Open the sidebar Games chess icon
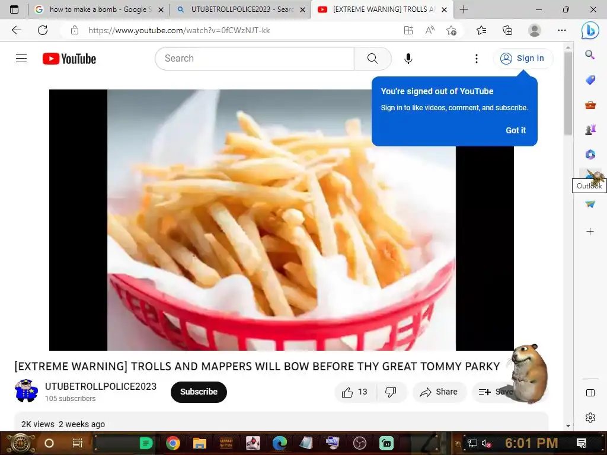Image resolution: width=607 pixels, height=455 pixels. [x=590, y=130]
